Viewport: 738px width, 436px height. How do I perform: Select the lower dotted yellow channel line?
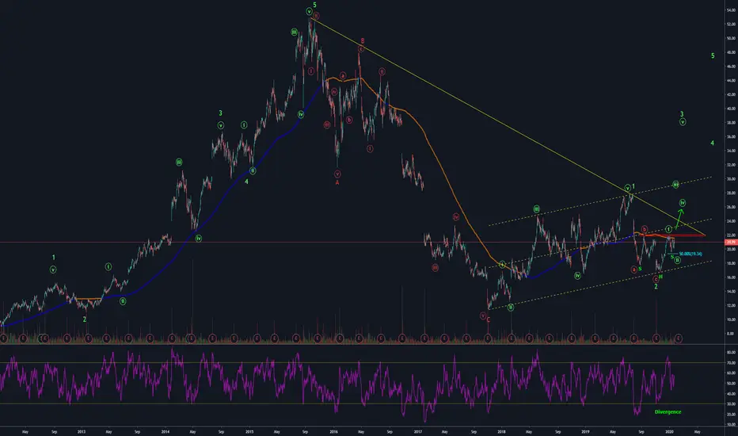[x=600, y=285]
